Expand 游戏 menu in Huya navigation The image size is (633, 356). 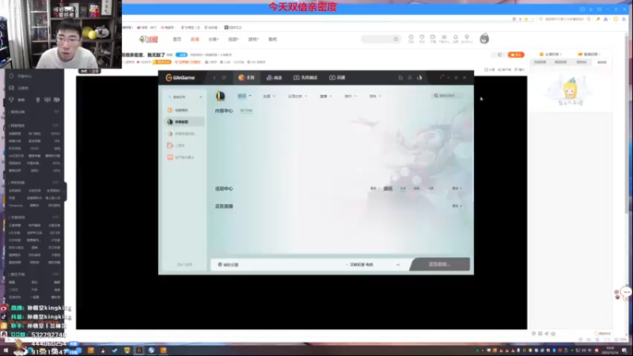(253, 39)
